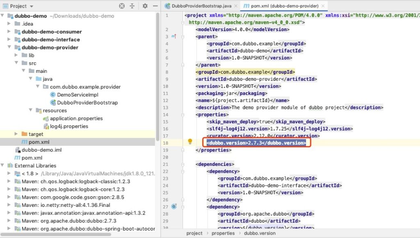
Task: Switch to DubboProviderBootstrap.java tab
Action: (x=201, y=6)
